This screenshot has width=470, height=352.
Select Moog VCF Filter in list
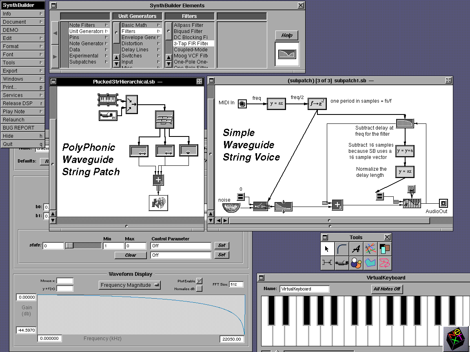click(193, 56)
